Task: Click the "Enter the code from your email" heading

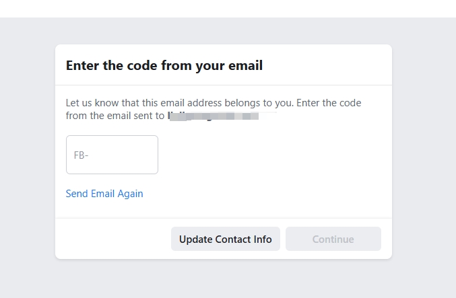Action: point(164,65)
